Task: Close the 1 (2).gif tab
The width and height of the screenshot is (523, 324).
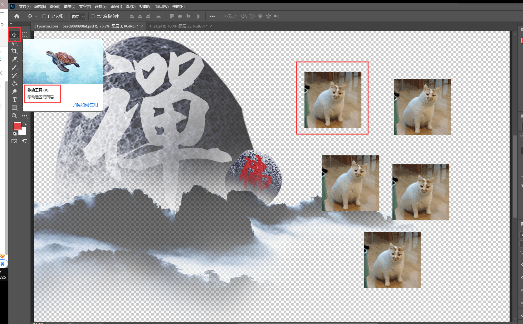Action: click(x=211, y=26)
